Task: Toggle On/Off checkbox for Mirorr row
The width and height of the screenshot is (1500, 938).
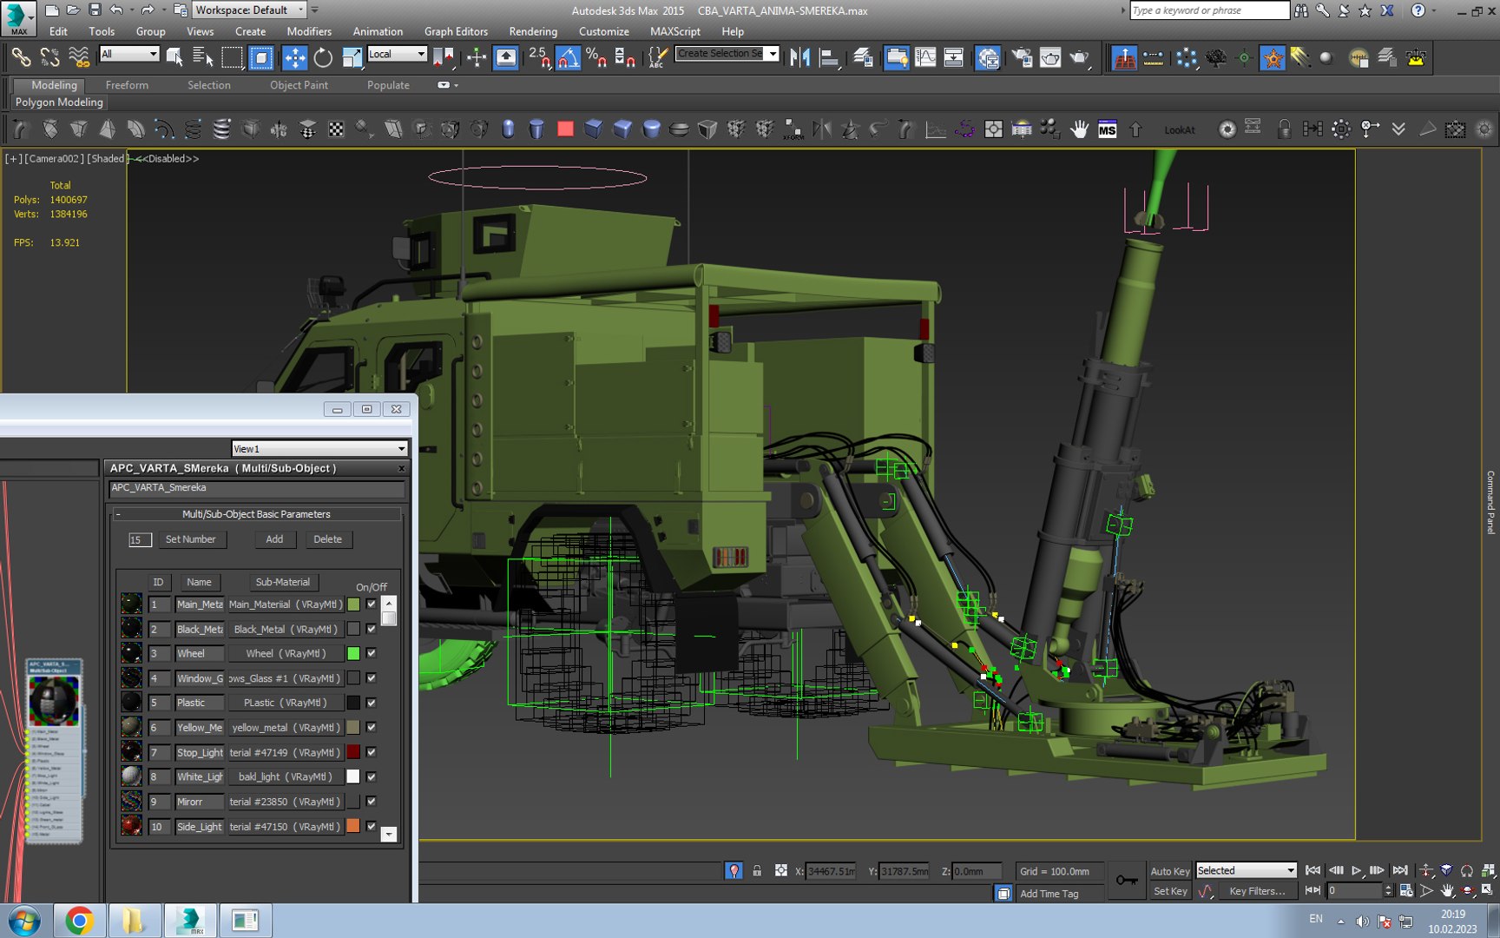Action: click(372, 802)
